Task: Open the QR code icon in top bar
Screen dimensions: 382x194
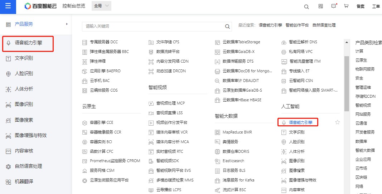Action: click(x=321, y=6)
